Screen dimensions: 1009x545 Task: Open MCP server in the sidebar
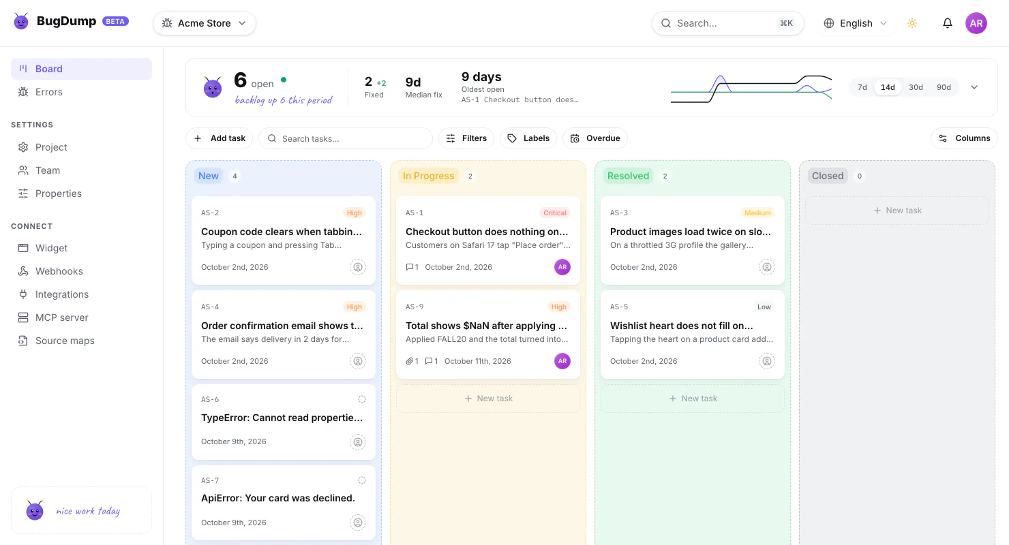pyautogui.click(x=81, y=317)
